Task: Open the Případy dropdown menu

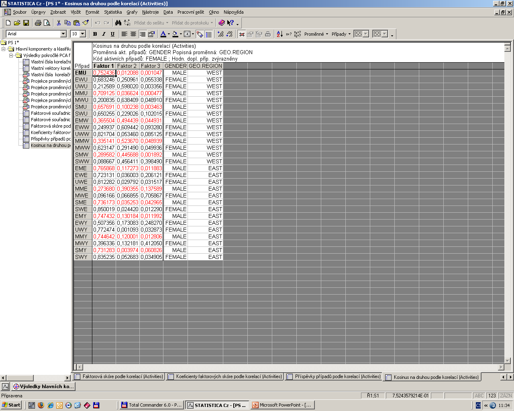Action: (341, 34)
